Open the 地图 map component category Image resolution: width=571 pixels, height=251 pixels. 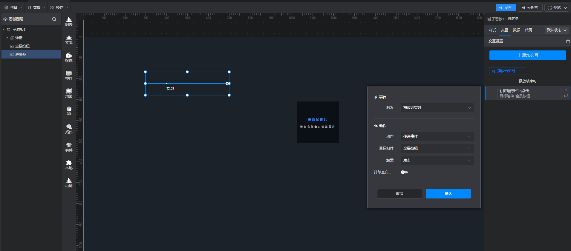pyautogui.click(x=69, y=93)
